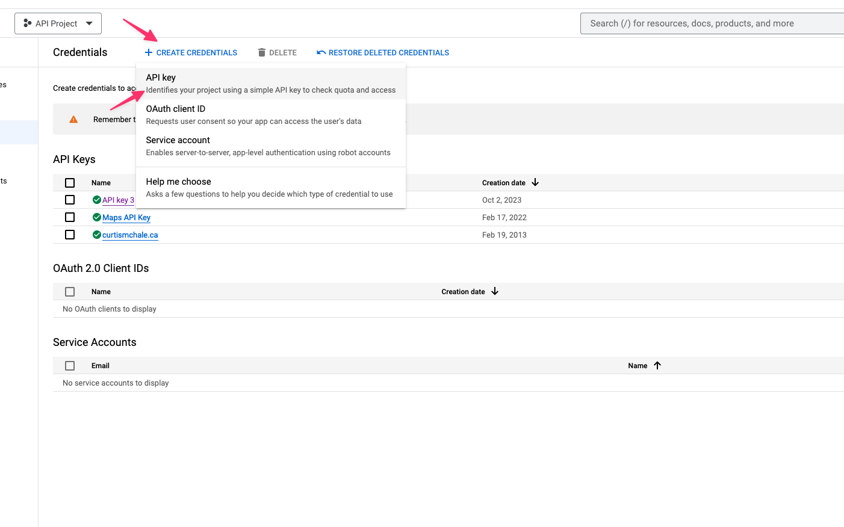Select the curtismchale.ca row checkbox
Viewport: 844px width, 527px height.
[70, 235]
